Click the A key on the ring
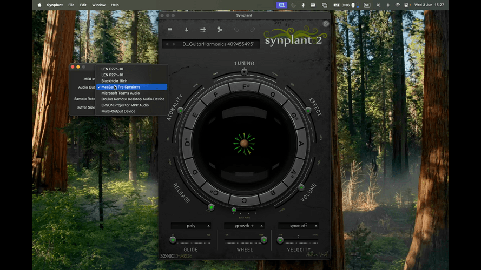Image resolution: width=481 pixels, height=270 pixels. [x=301, y=144]
